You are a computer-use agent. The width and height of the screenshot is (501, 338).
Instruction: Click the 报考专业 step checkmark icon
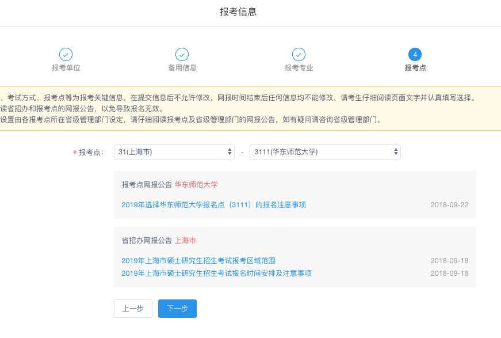pyautogui.click(x=299, y=54)
